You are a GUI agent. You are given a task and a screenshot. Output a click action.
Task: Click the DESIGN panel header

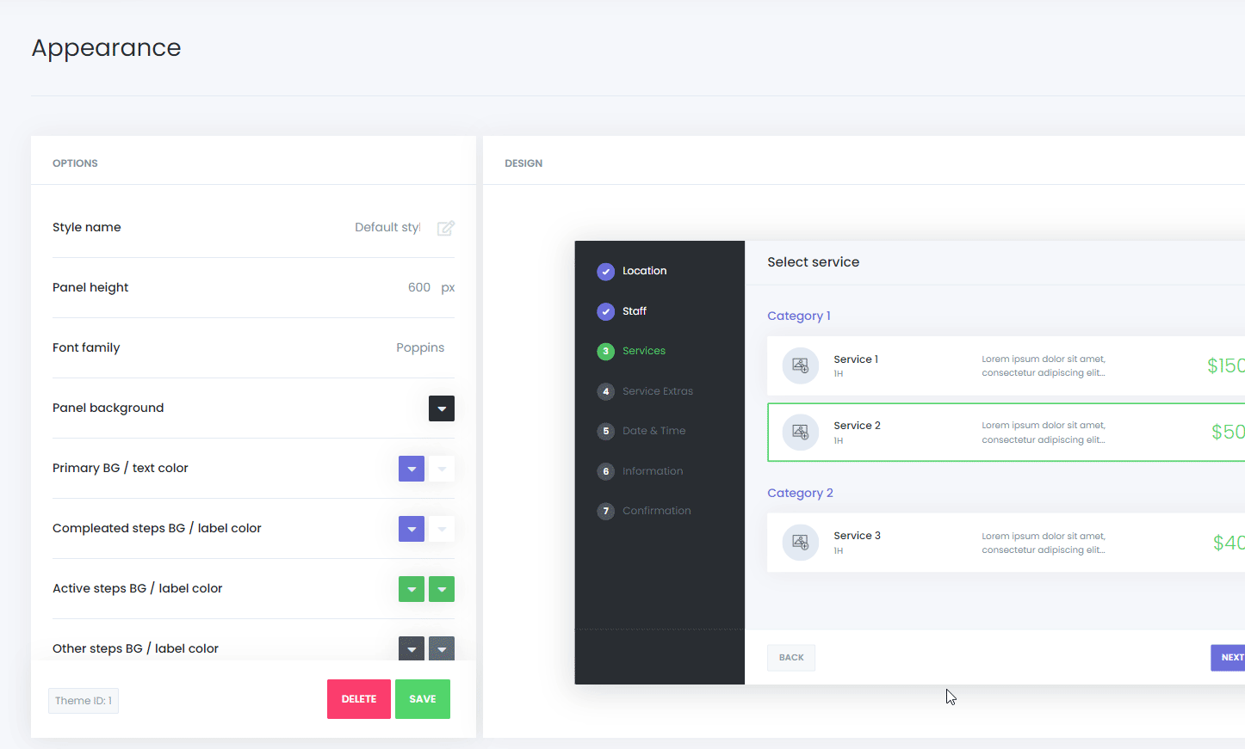click(x=523, y=163)
